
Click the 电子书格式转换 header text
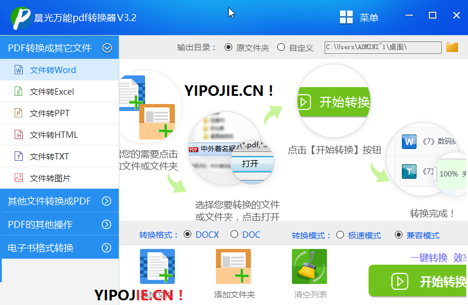pos(40,248)
